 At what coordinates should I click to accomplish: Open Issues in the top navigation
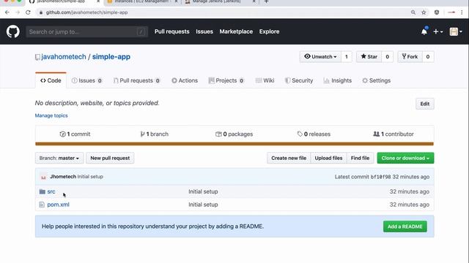click(204, 31)
